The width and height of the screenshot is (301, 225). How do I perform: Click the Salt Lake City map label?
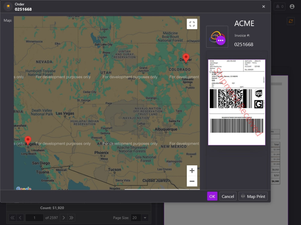pyautogui.click(x=104, y=44)
